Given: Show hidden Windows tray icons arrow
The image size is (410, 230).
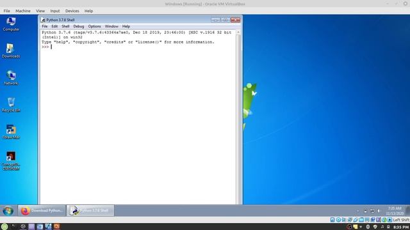Looking at the screenshot, I should tap(357, 211).
